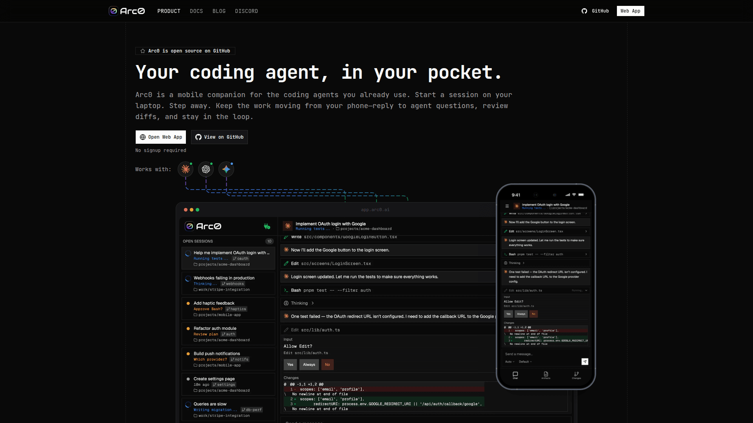Click the green connection icon in the sidebar header
This screenshot has height=423, width=753.
point(267,226)
